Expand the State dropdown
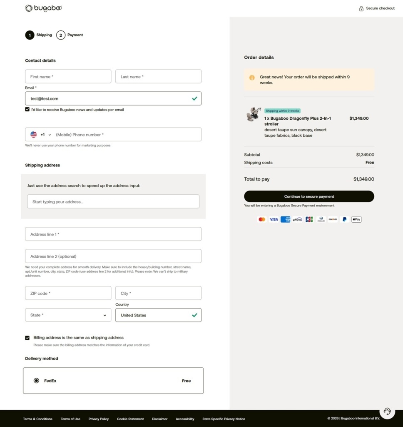Image resolution: width=403 pixels, height=427 pixels. [x=68, y=315]
